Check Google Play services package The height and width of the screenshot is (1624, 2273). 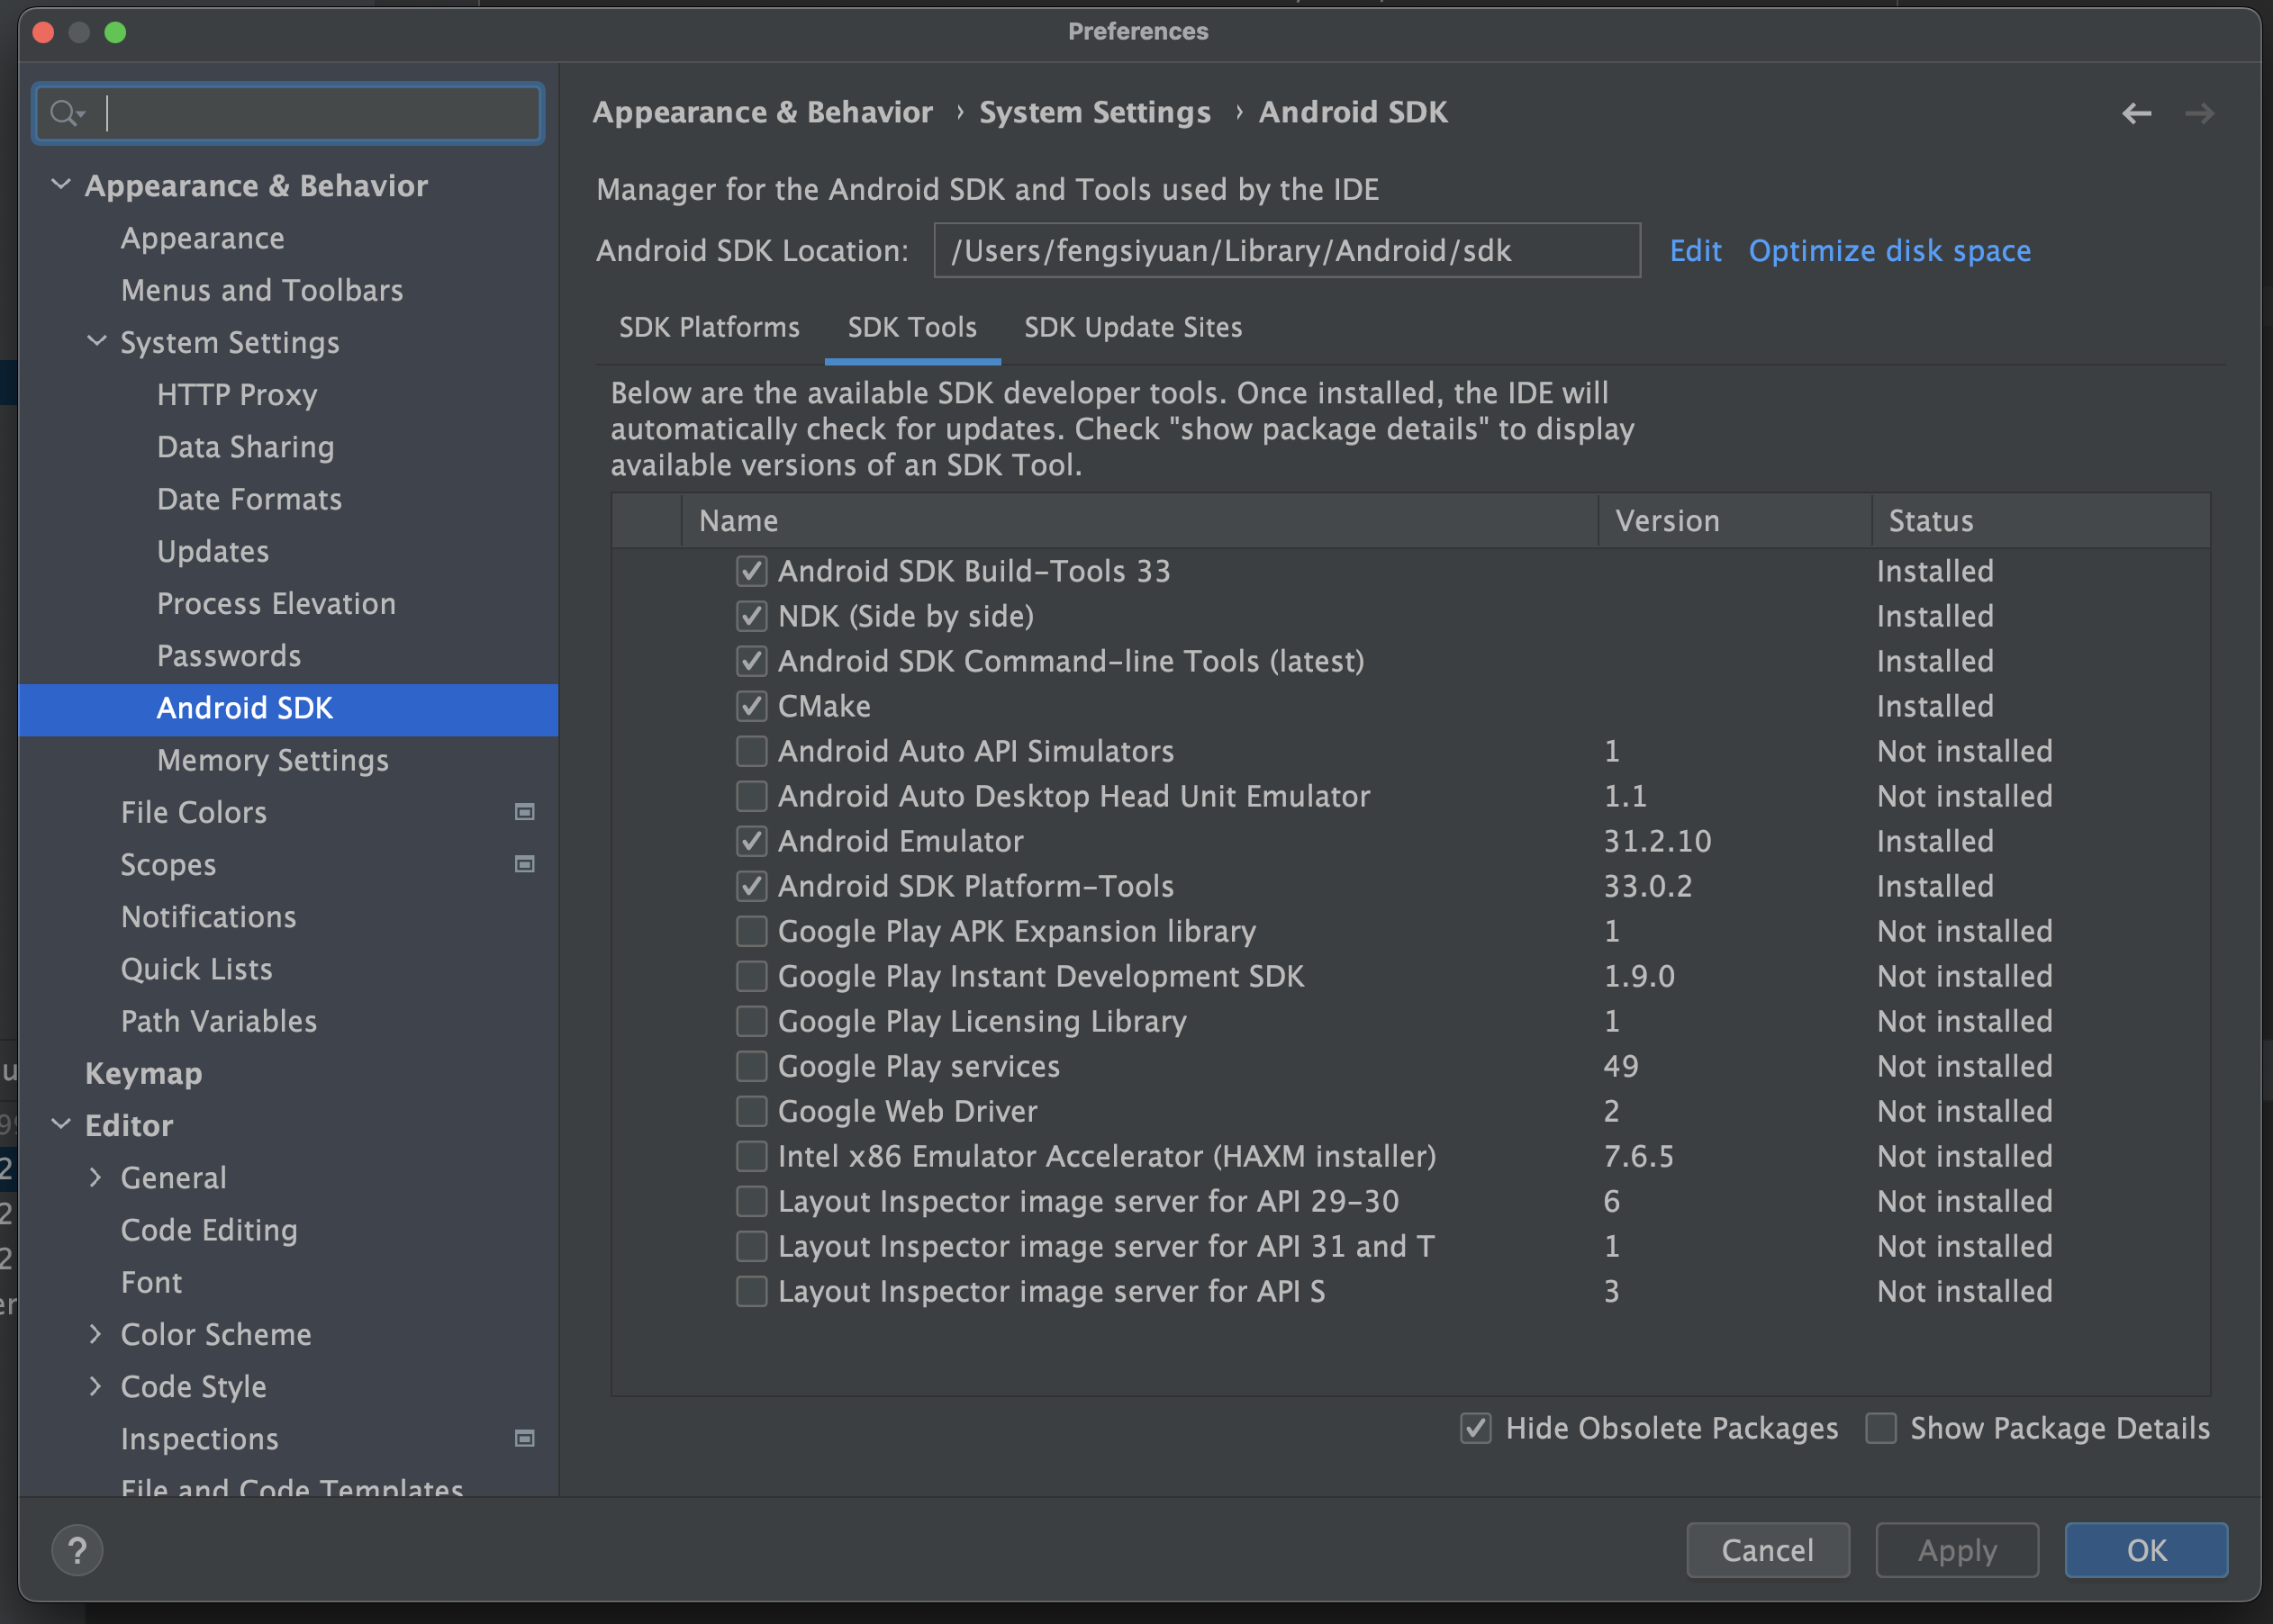[751, 1066]
